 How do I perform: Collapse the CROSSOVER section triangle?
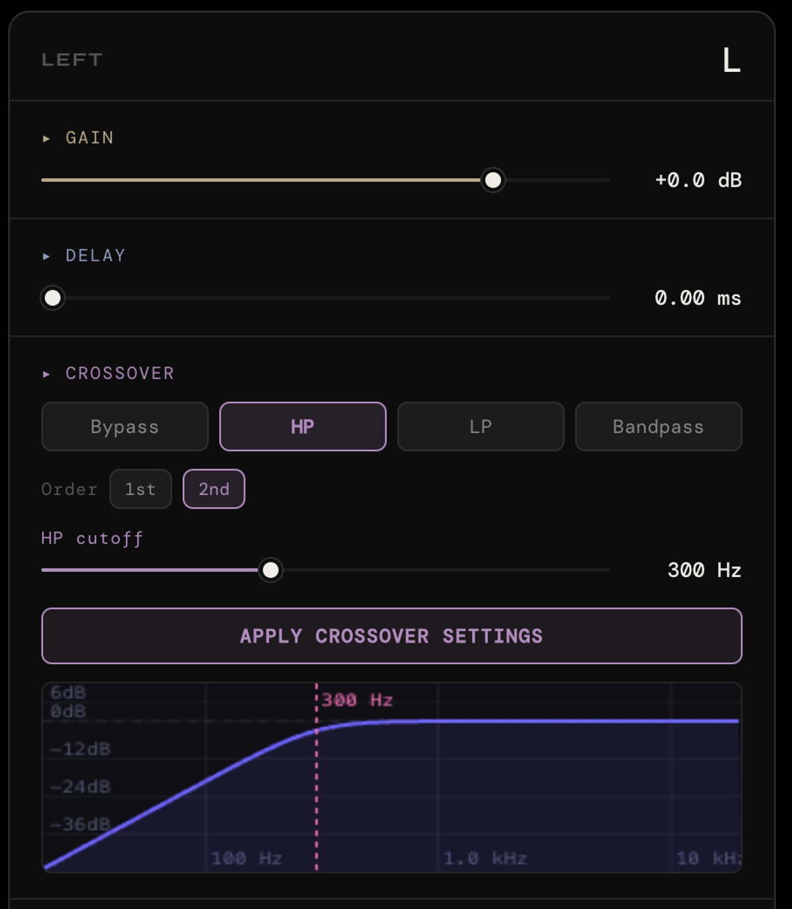coord(46,374)
